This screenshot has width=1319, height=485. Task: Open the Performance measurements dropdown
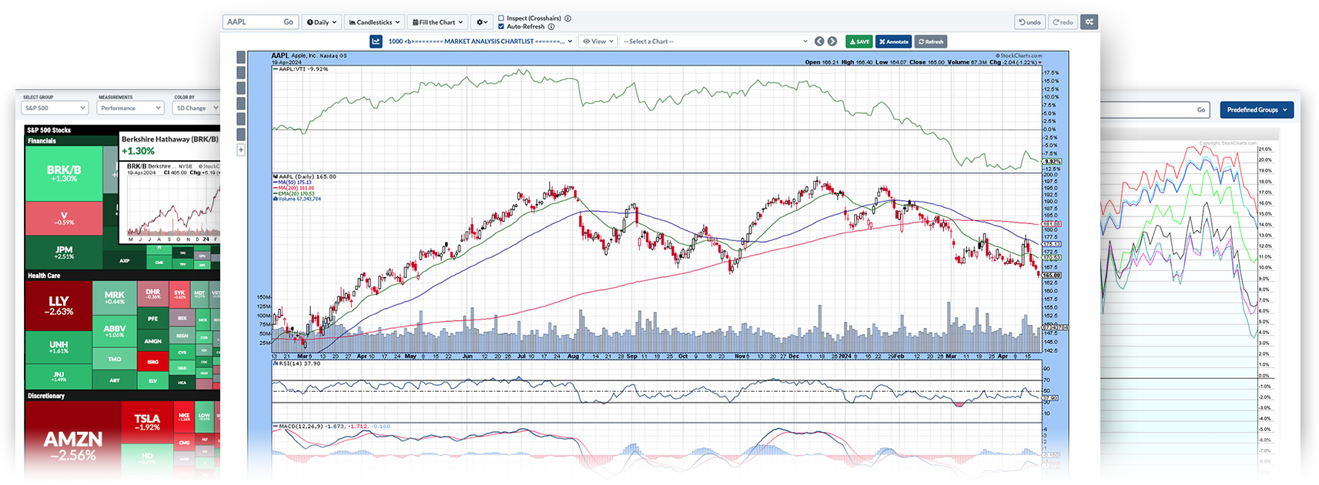tap(130, 109)
